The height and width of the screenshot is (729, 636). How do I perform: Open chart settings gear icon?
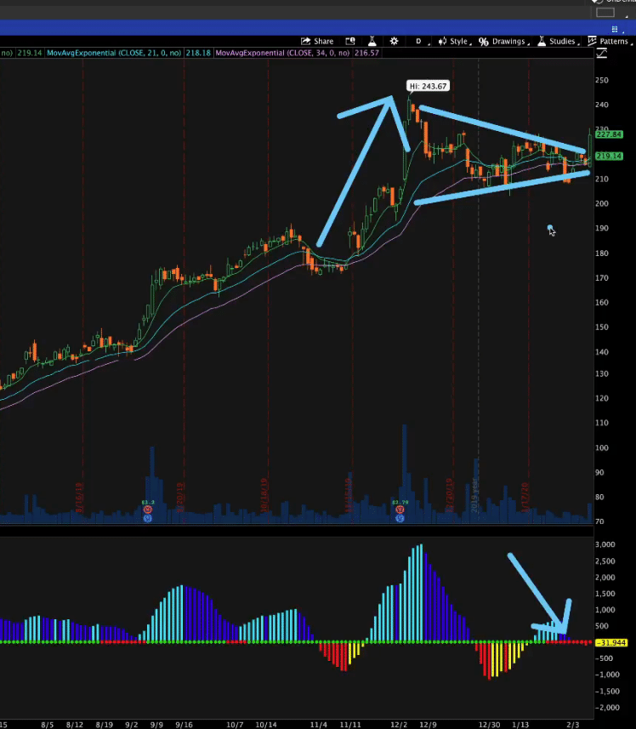pos(394,42)
